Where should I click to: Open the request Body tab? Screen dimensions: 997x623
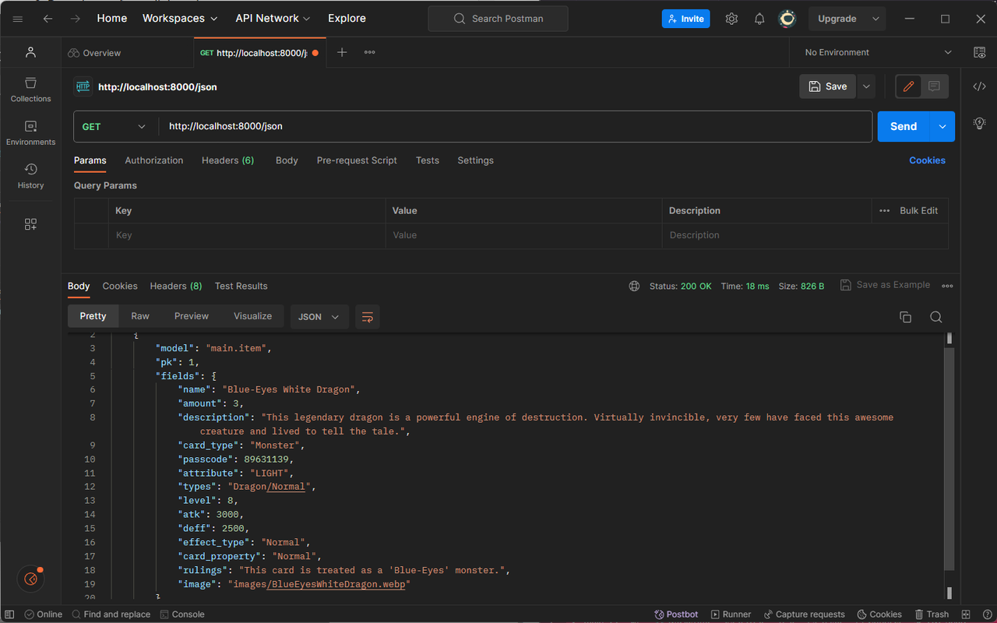(287, 160)
